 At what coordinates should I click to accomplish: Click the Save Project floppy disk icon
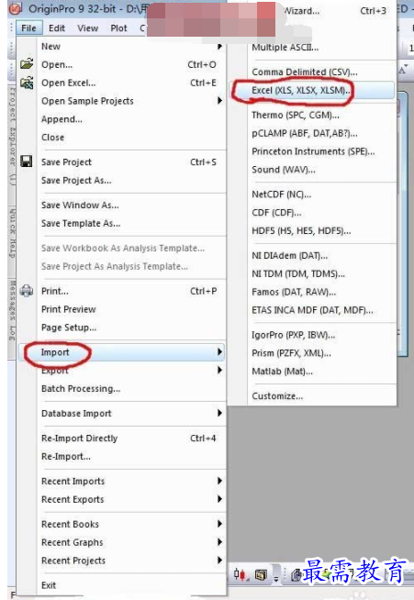pyautogui.click(x=26, y=161)
